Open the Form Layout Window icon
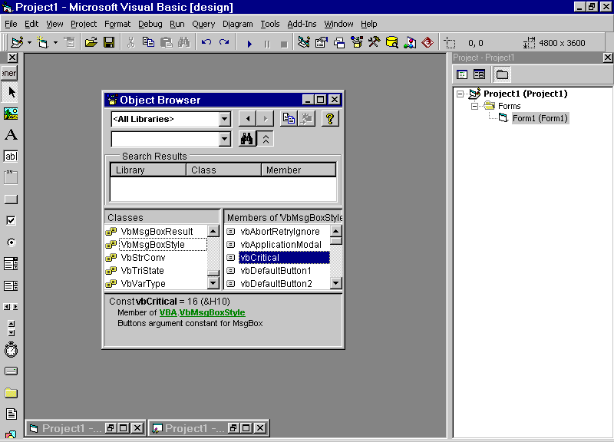 [x=339, y=42]
